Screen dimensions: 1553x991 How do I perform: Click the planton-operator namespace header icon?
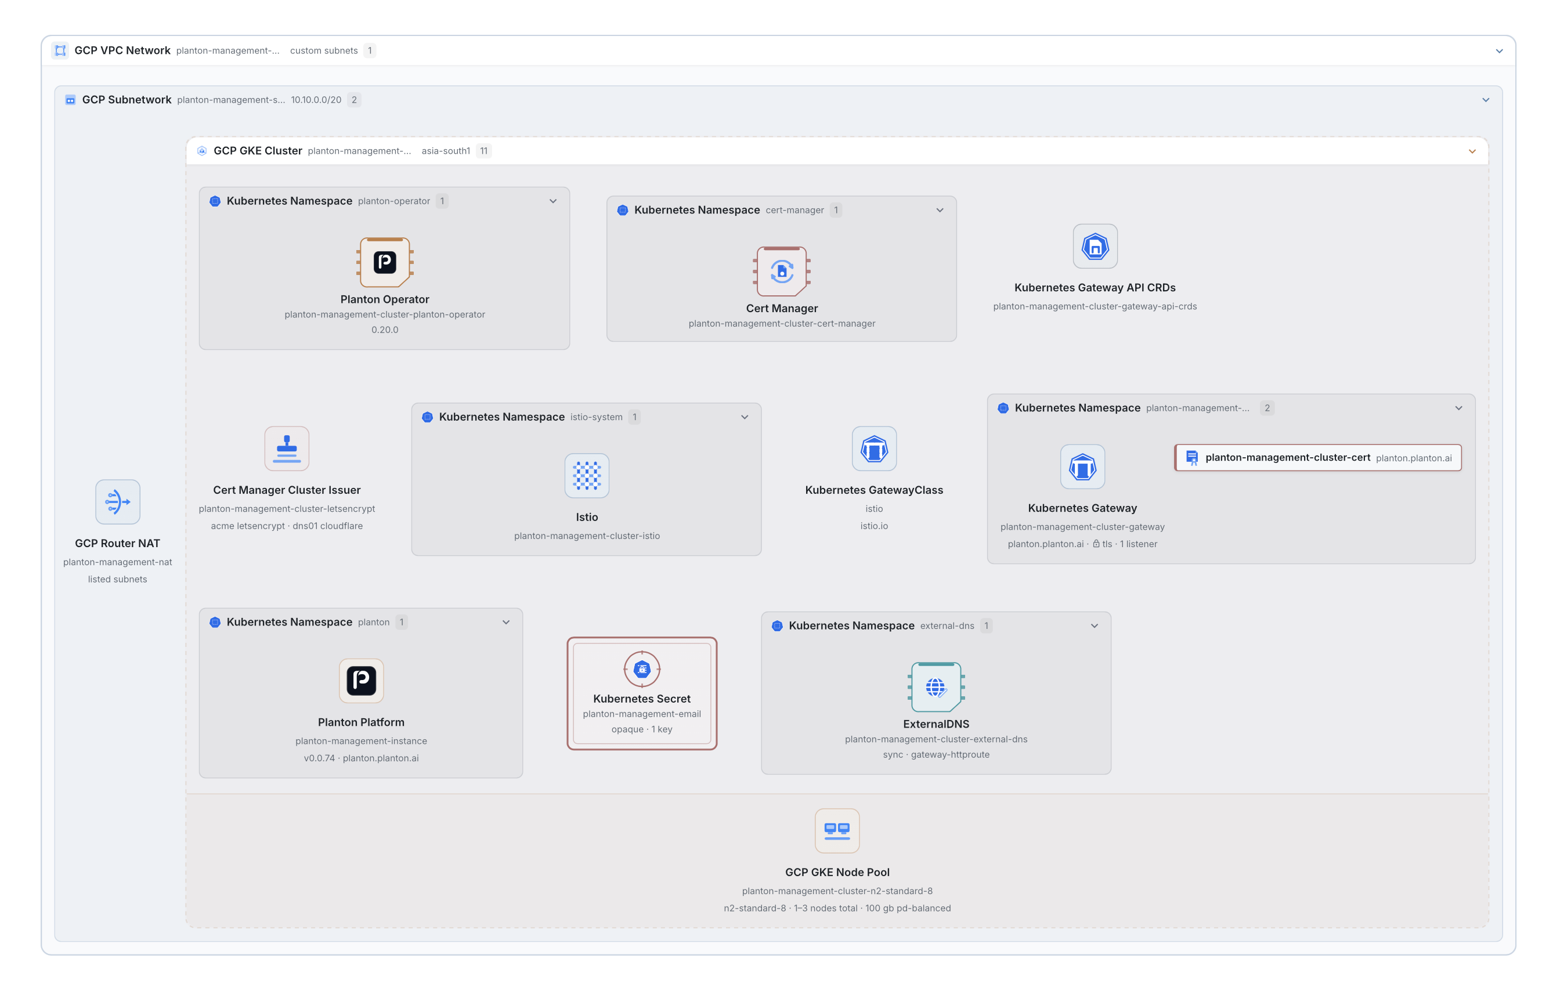(215, 201)
